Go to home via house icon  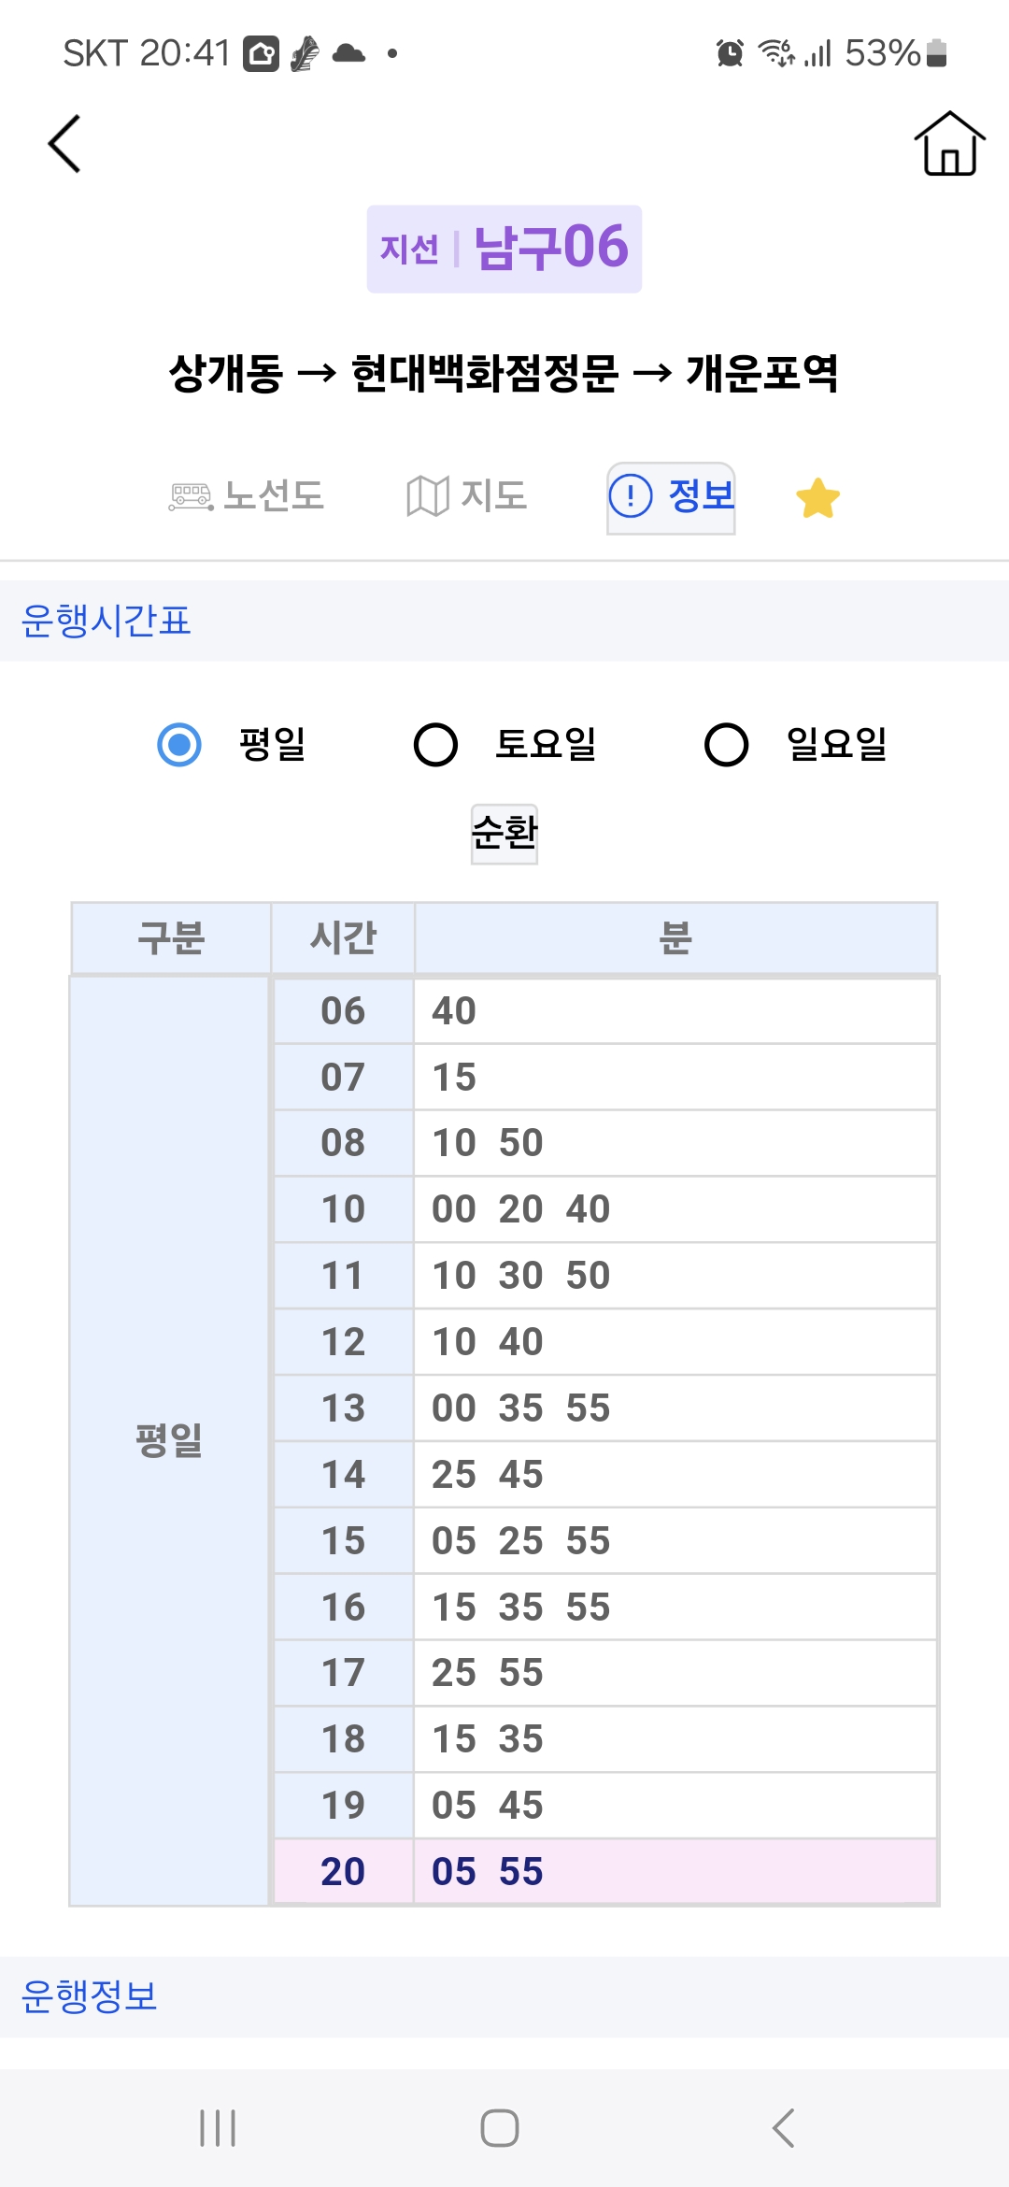tap(949, 144)
